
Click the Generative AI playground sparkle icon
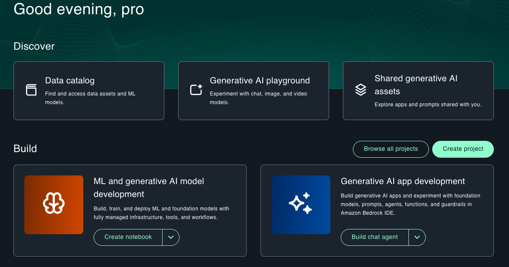pyautogui.click(x=196, y=89)
